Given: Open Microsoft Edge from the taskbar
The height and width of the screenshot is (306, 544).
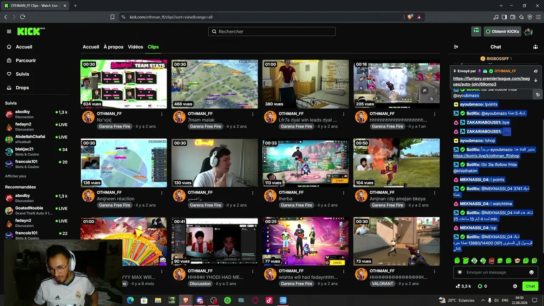Looking at the screenshot, I should point(130,300).
